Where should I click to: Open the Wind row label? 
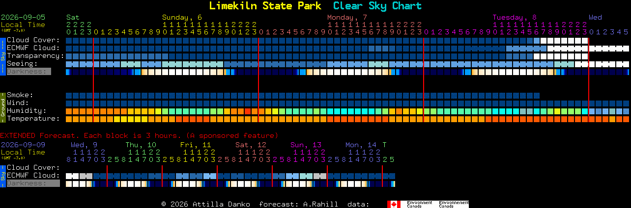pyautogui.click(x=18, y=103)
